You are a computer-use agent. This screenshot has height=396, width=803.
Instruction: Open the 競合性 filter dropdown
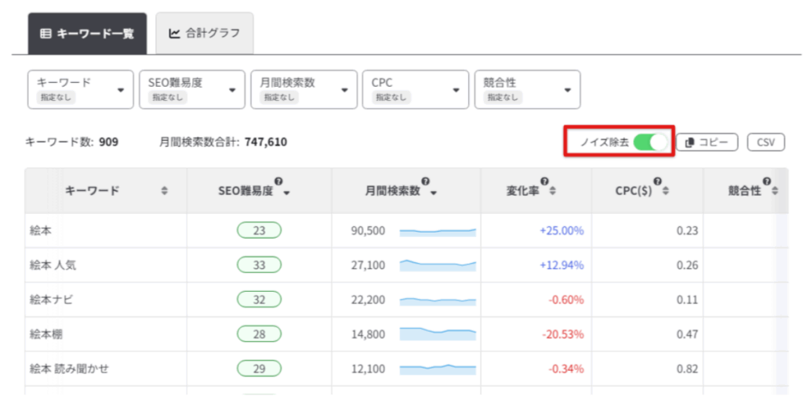coord(527,89)
